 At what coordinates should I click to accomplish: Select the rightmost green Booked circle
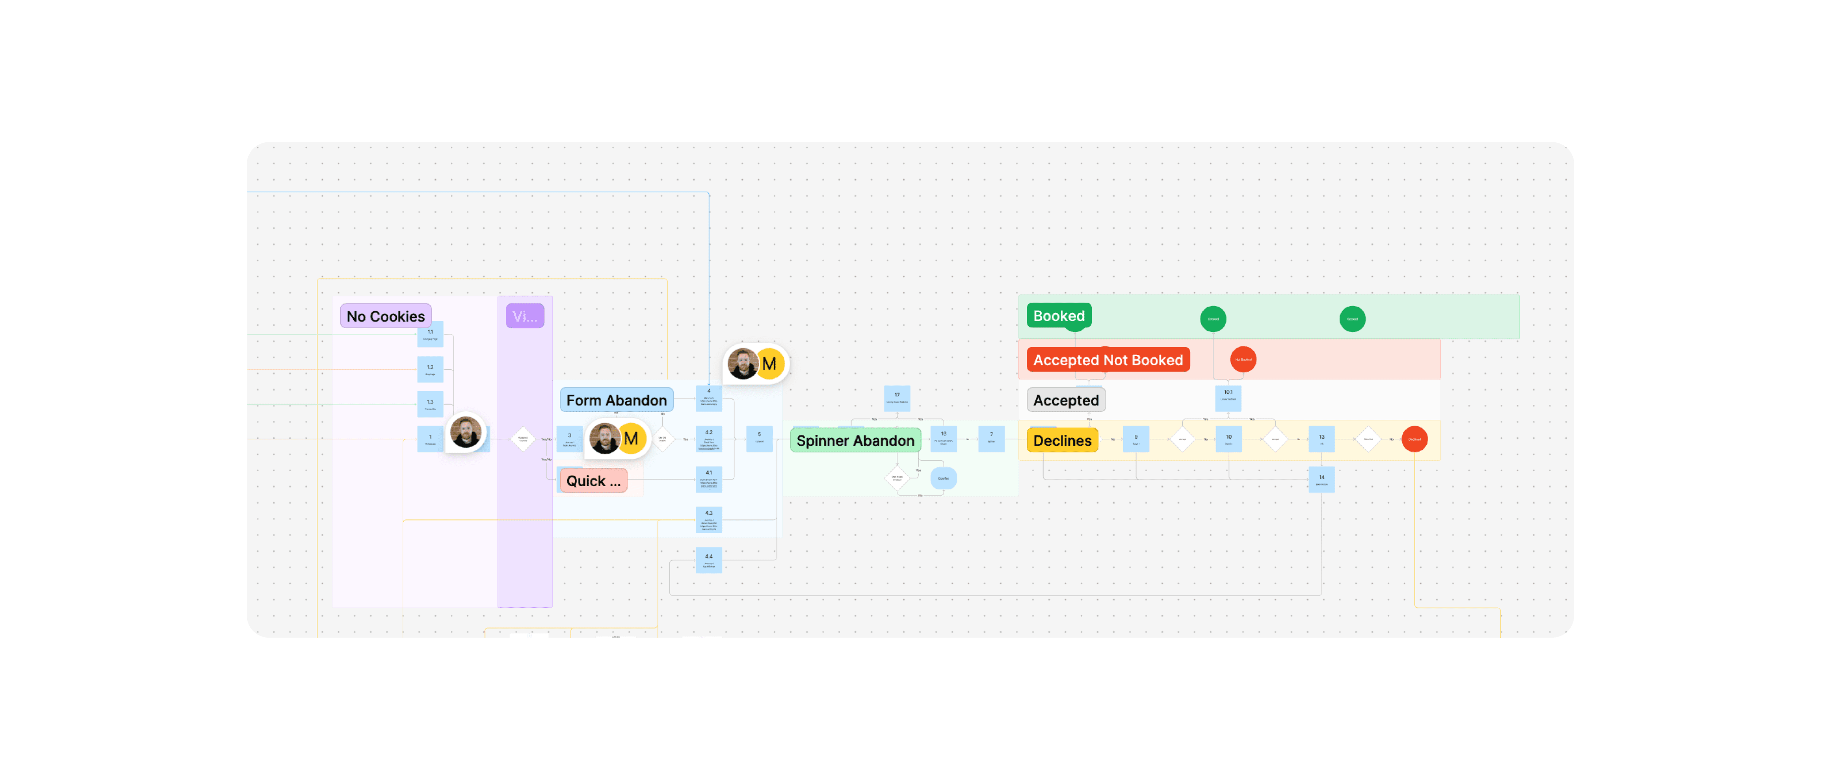[1352, 319]
